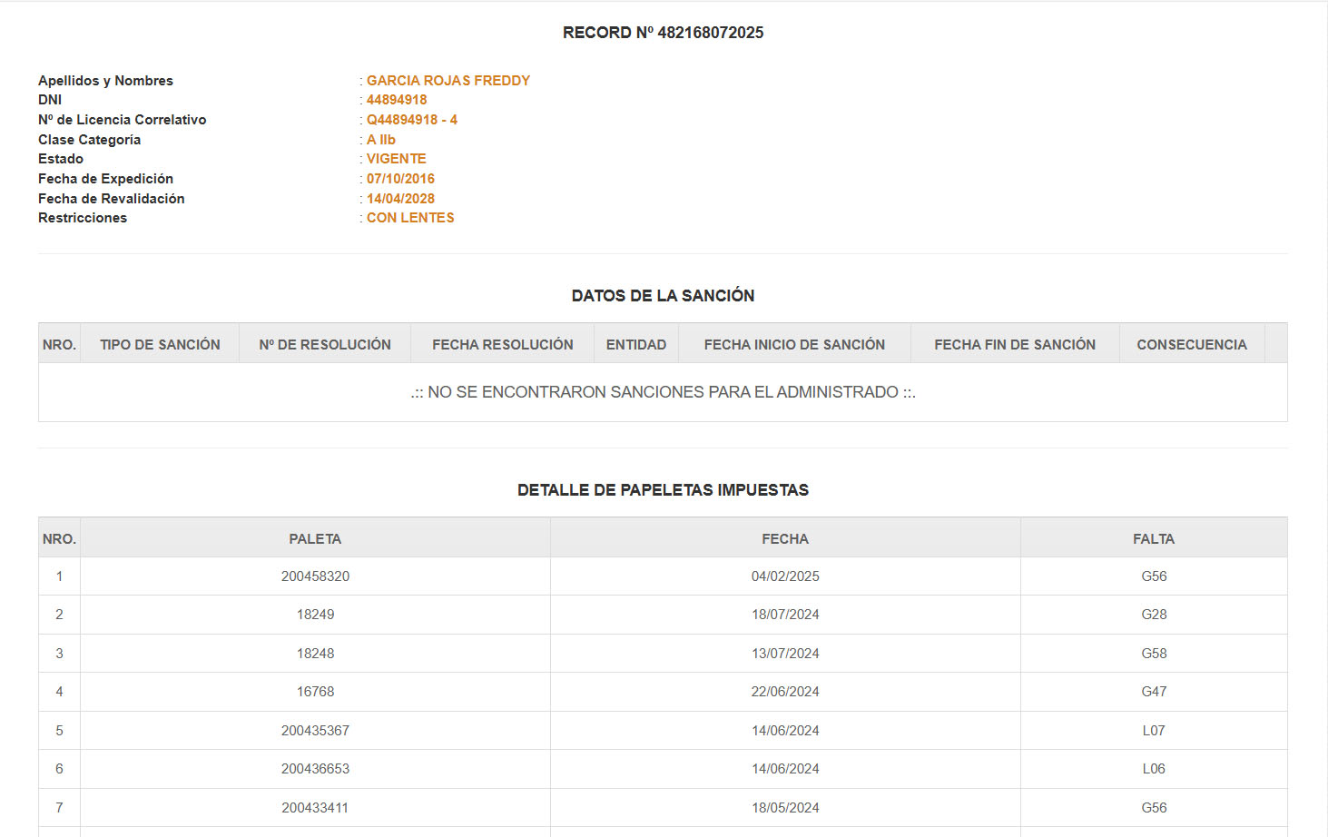Click the PALETA column header
1328x837 pixels.
pos(315,539)
